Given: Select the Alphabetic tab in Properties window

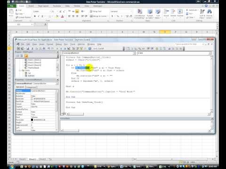Looking at the screenshot, I should 20,87.
